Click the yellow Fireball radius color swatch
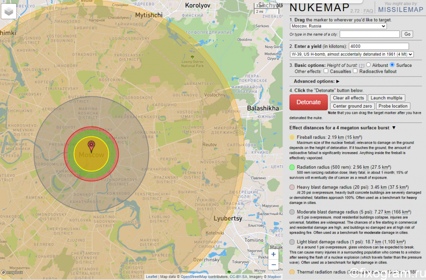Viewport: 426px width, 280px height. [292, 137]
